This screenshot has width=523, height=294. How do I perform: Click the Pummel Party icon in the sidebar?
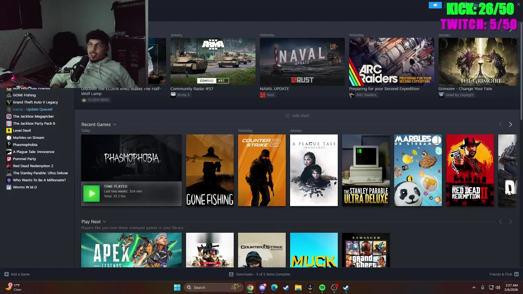click(9, 159)
